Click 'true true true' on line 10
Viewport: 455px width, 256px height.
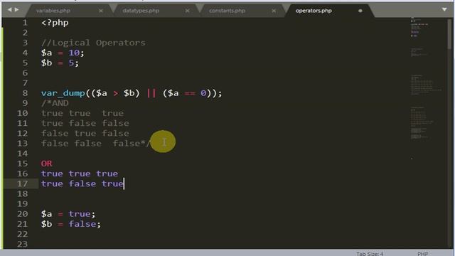[x=82, y=113]
